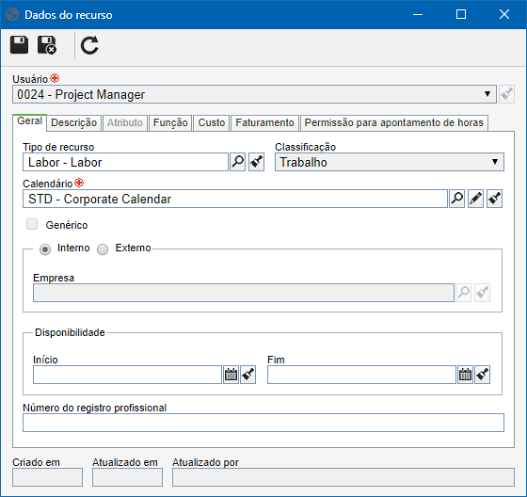Open the Classificação dropdown
This screenshot has height=497, width=527.
click(495, 162)
